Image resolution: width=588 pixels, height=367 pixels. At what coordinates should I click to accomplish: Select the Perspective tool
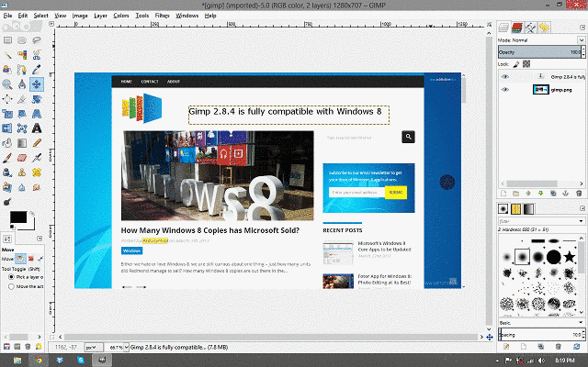(x=37, y=114)
